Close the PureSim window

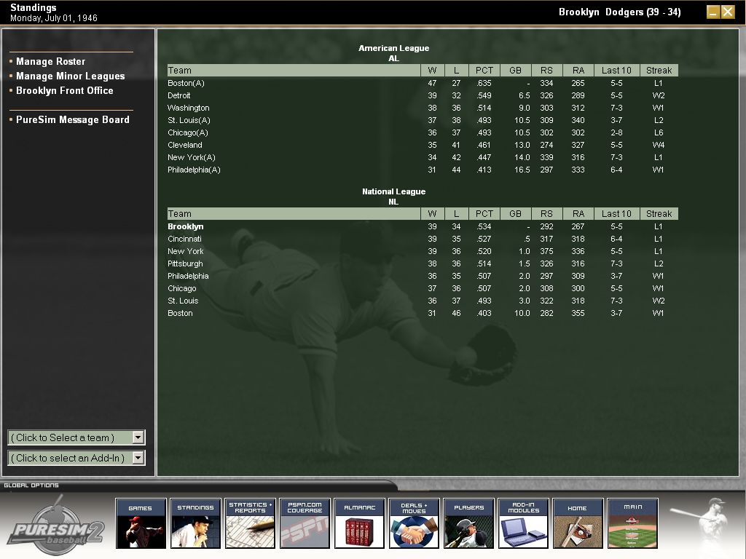coord(728,12)
